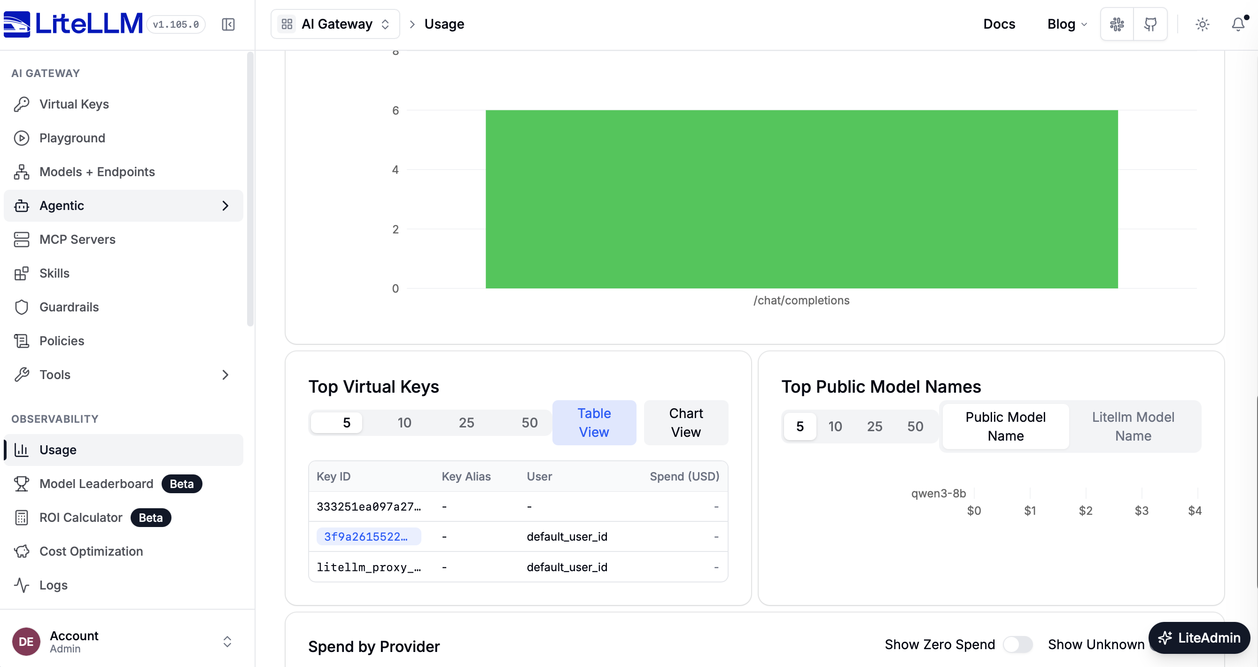
Task: Open Policies scroll icon
Action: pyautogui.click(x=22, y=341)
